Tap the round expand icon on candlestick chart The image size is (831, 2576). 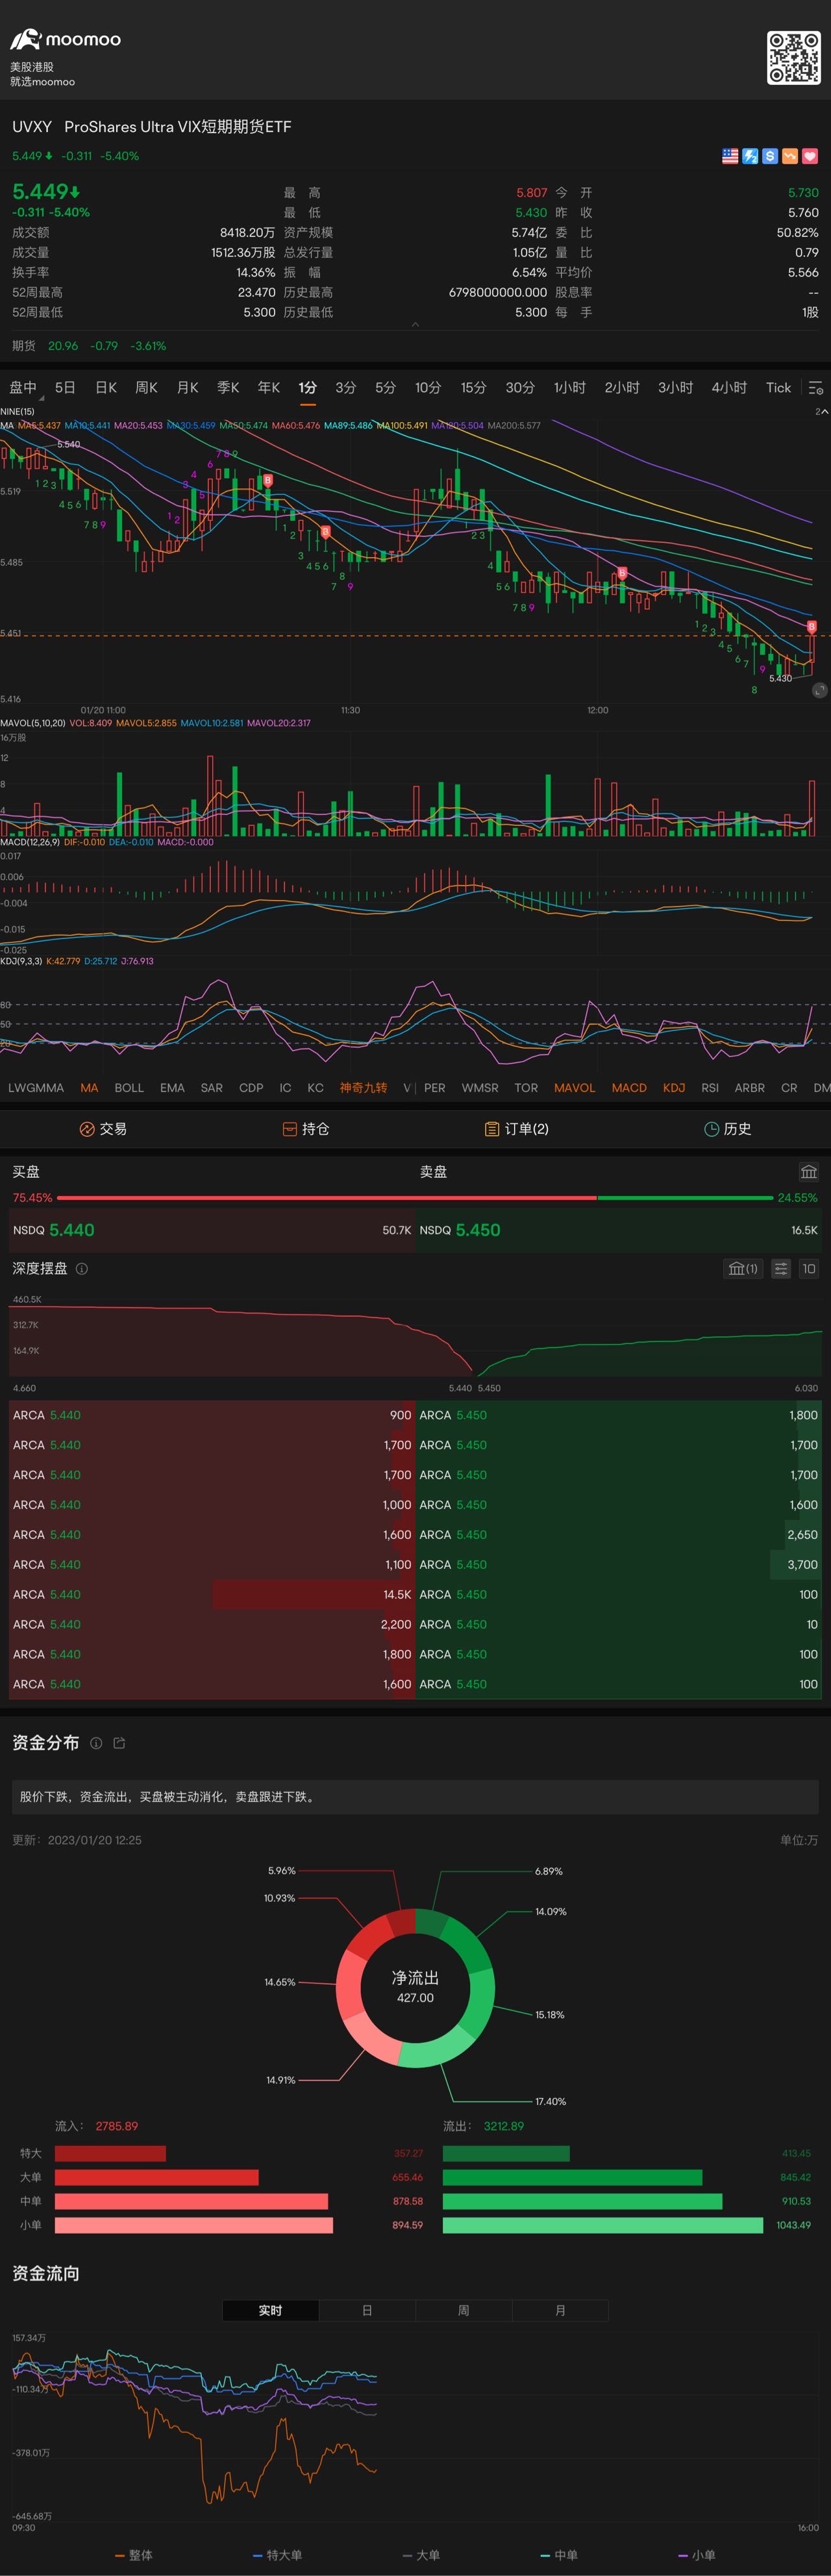pos(819,690)
